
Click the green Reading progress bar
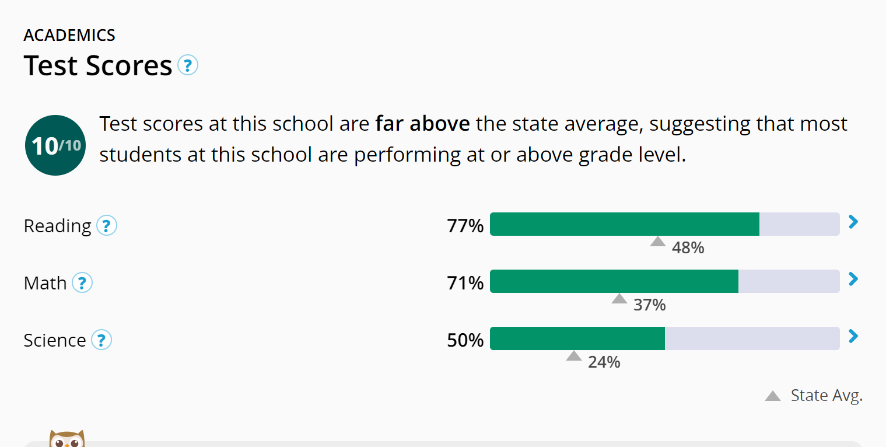pos(624,224)
